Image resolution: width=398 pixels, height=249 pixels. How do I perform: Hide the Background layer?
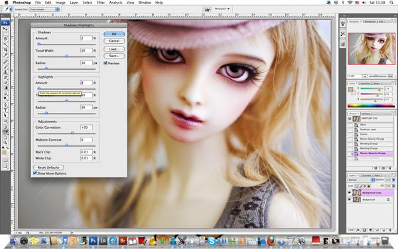click(x=350, y=199)
